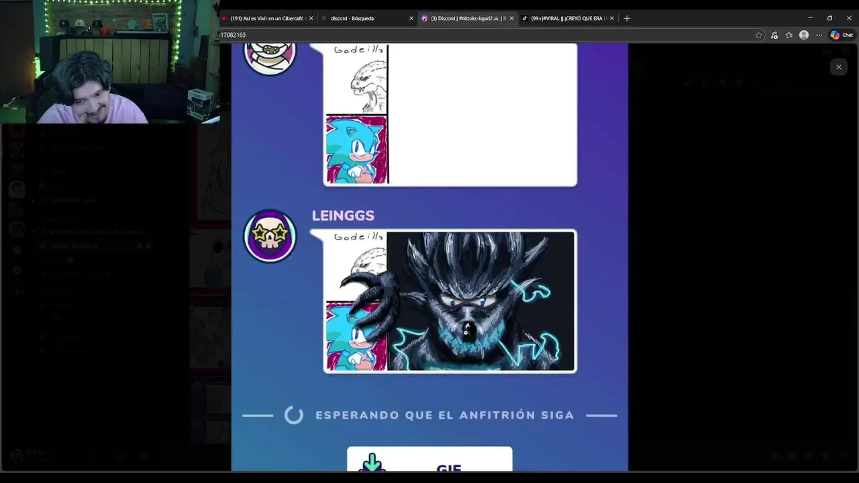Open the Copilot Chat button
This screenshot has width=859, height=483.
(x=842, y=35)
